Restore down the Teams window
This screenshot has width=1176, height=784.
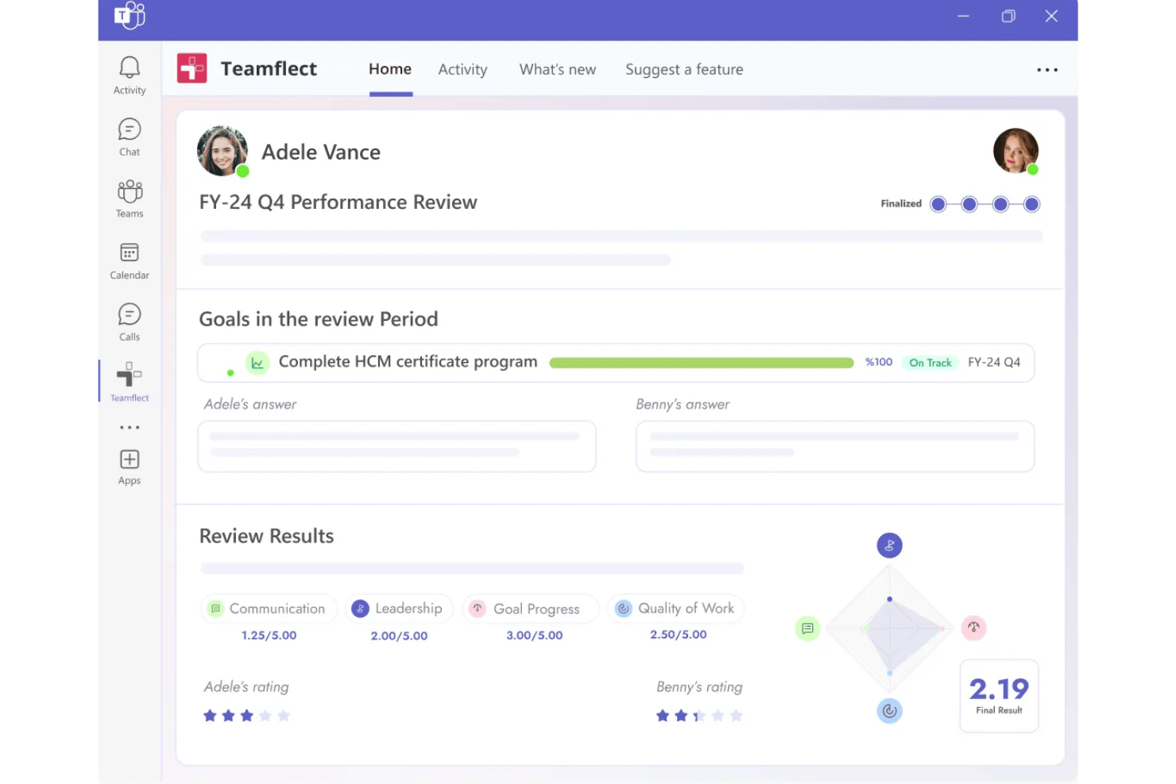[1008, 16]
